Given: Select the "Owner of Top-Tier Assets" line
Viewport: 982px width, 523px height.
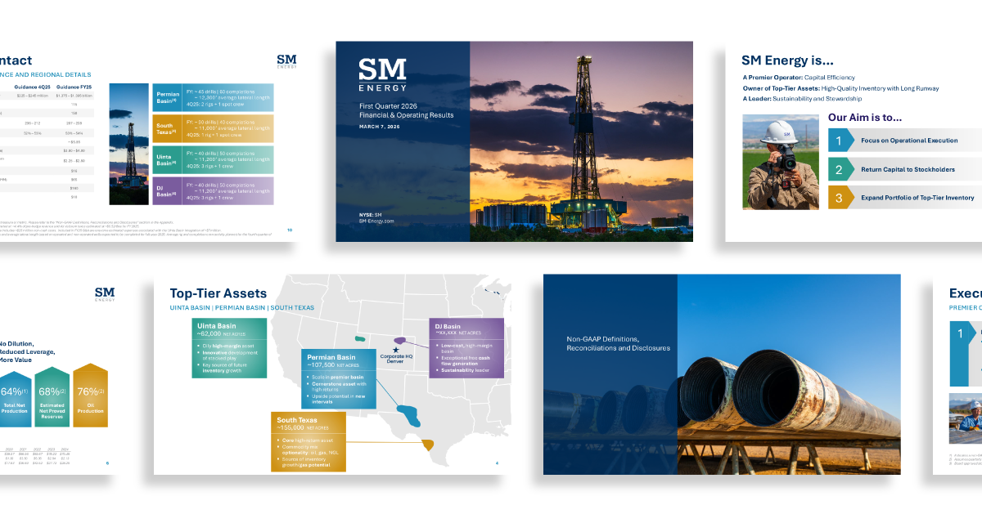Looking at the screenshot, I should (840, 88).
